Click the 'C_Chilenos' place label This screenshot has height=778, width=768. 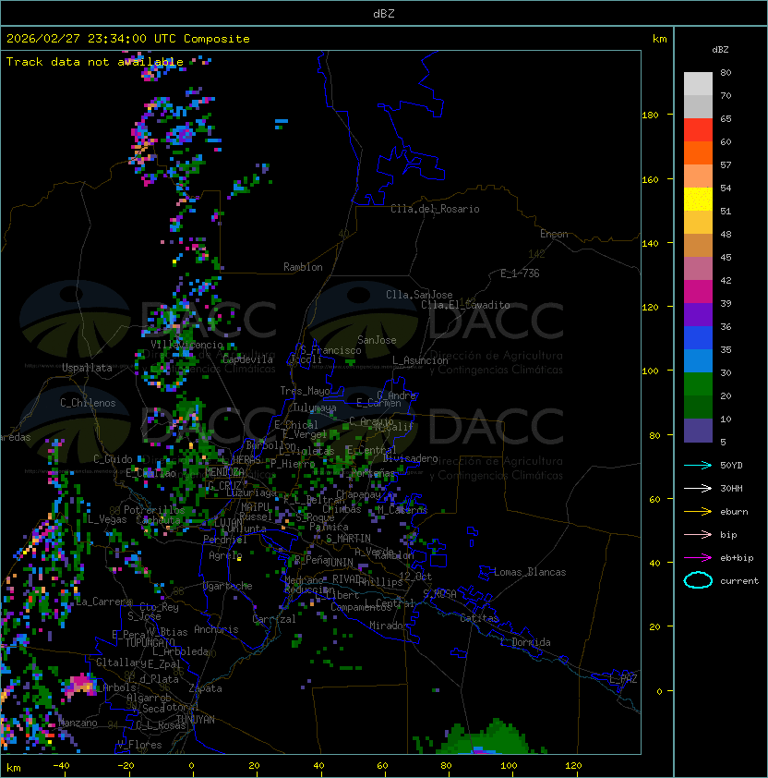pyautogui.click(x=88, y=403)
